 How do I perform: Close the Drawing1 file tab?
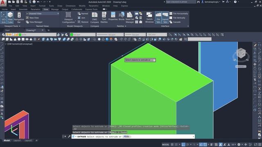43,30
